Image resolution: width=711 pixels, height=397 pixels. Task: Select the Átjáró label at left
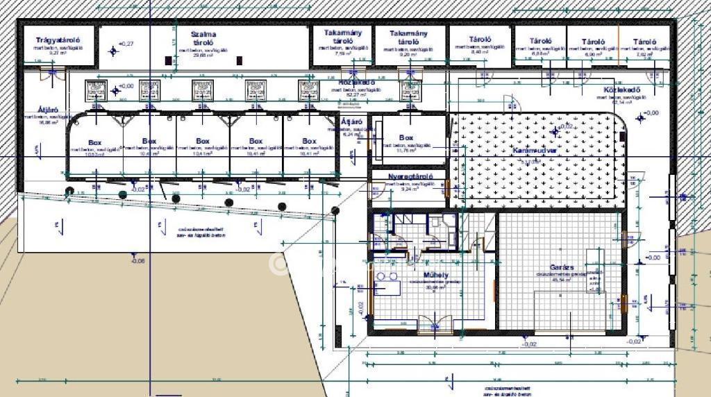tap(48, 110)
